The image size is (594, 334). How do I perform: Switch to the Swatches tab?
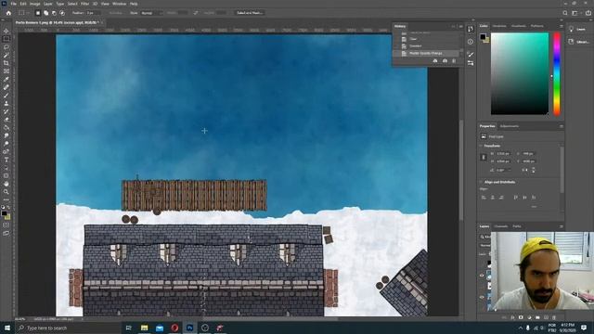coord(499,26)
